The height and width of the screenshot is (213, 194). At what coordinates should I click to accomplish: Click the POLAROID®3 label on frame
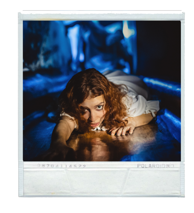(x=156, y=166)
